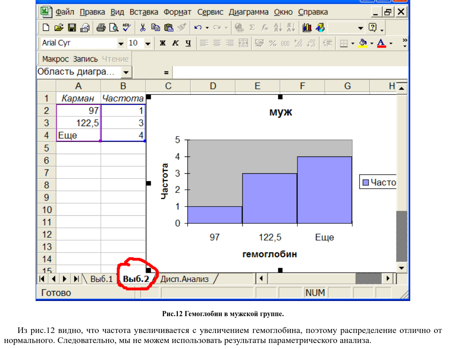
Task: Select cell A3 containing 122,5
Action: [x=78, y=123]
